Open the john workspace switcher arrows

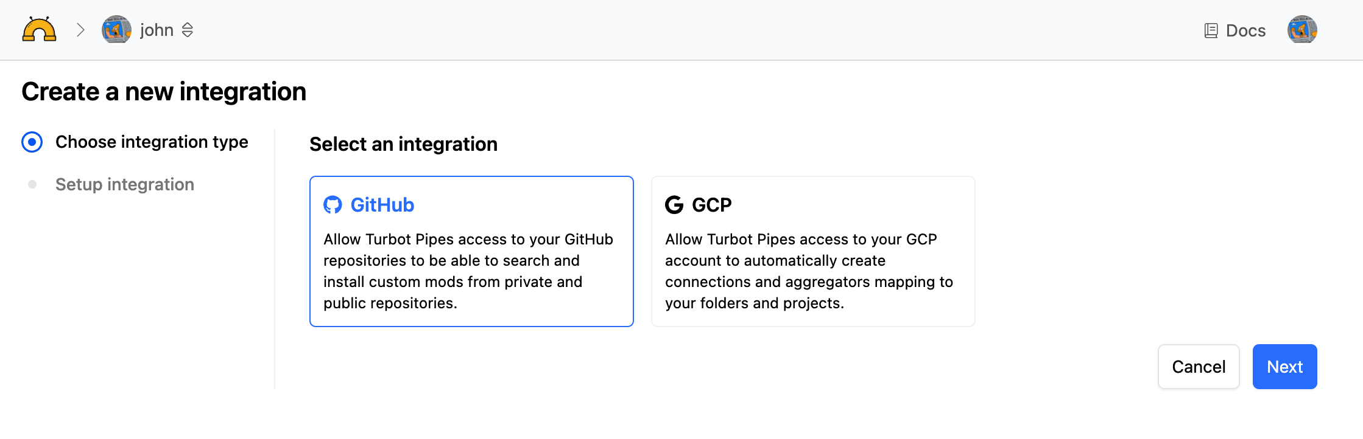click(x=188, y=30)
